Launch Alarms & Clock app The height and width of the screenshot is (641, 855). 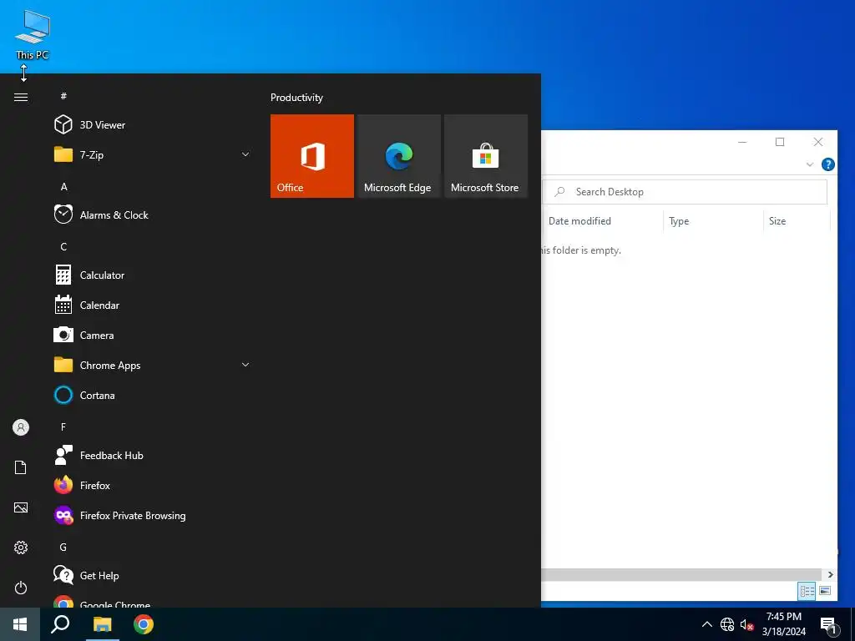(x=153, y=215)
